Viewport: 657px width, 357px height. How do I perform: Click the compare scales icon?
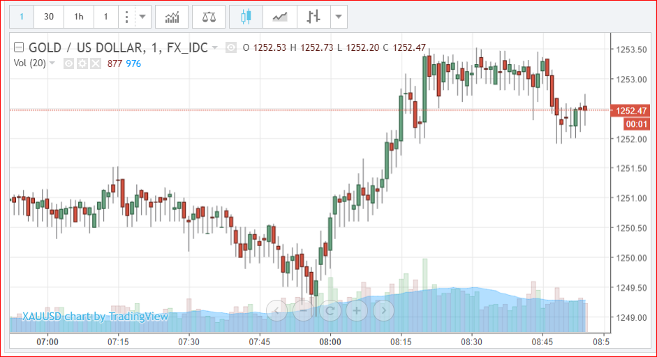[x=209, y=17]
